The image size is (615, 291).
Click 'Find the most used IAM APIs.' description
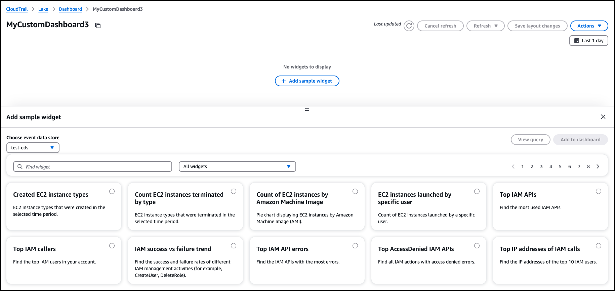coord(530,207)
